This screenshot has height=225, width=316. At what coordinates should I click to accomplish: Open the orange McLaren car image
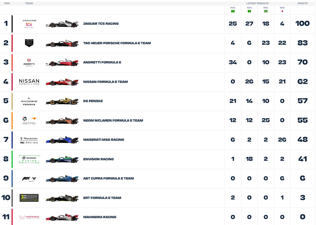pos(62,120)
